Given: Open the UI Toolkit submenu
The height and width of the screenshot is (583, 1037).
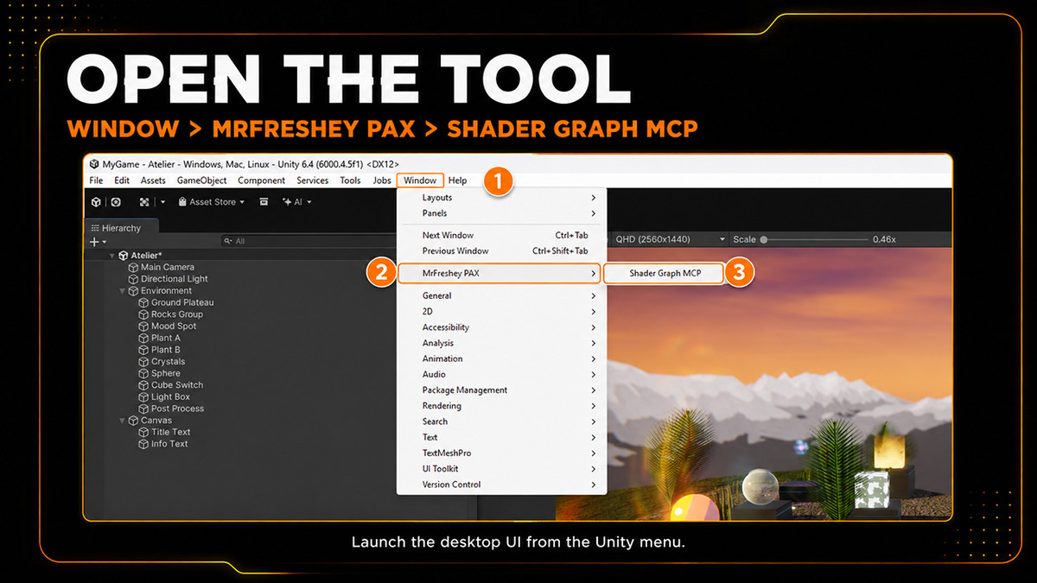Looking at the screenshot, I should (501, 469).
